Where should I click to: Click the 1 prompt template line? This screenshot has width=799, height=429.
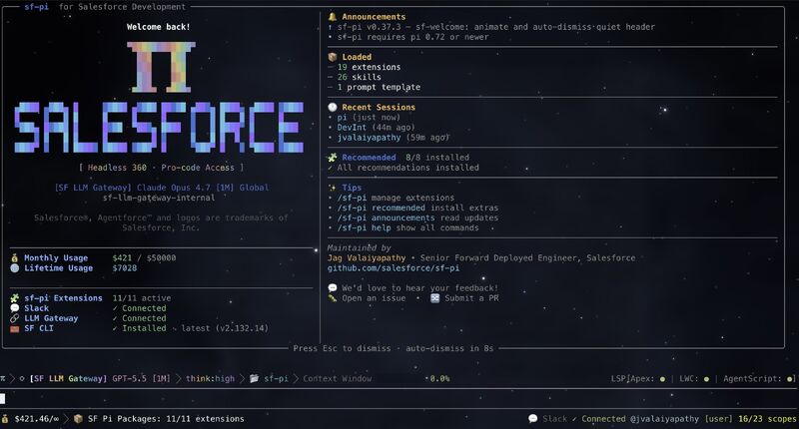click(379, 87)
